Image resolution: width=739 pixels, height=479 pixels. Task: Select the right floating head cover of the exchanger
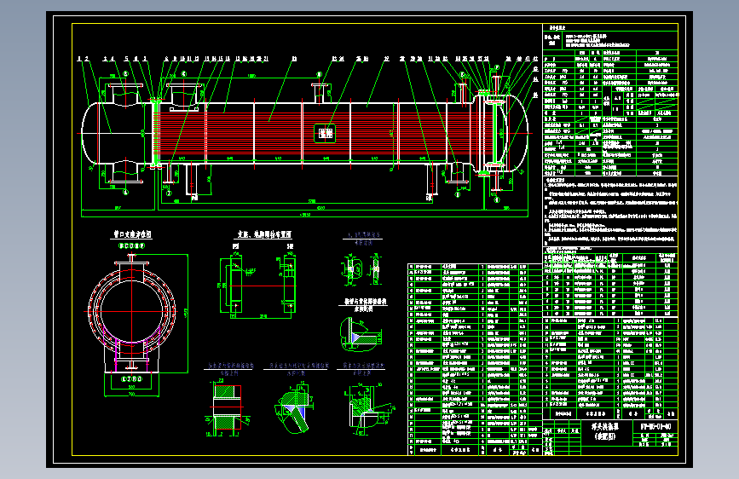pyautogui.click(x=518, y=134)
